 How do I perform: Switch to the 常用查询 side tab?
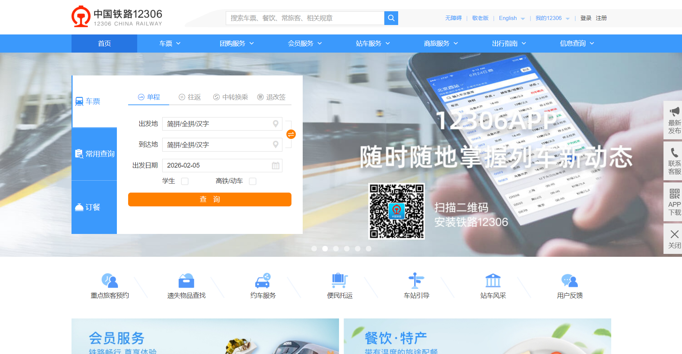[x=94, y=154]
